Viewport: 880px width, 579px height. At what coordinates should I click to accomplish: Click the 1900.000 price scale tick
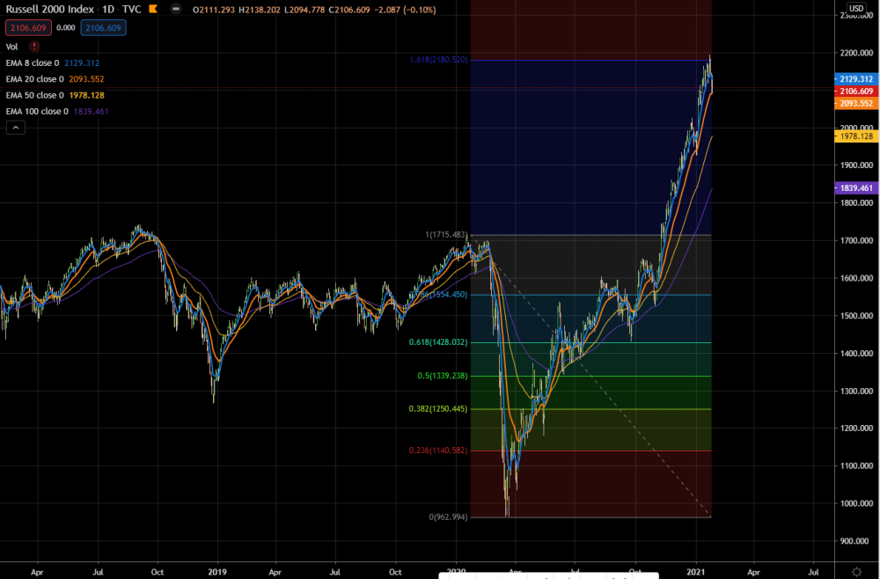(856, 165)
